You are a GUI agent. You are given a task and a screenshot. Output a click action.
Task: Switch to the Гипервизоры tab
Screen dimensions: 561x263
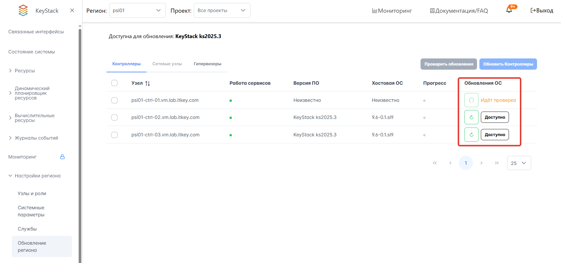point(207,64)
